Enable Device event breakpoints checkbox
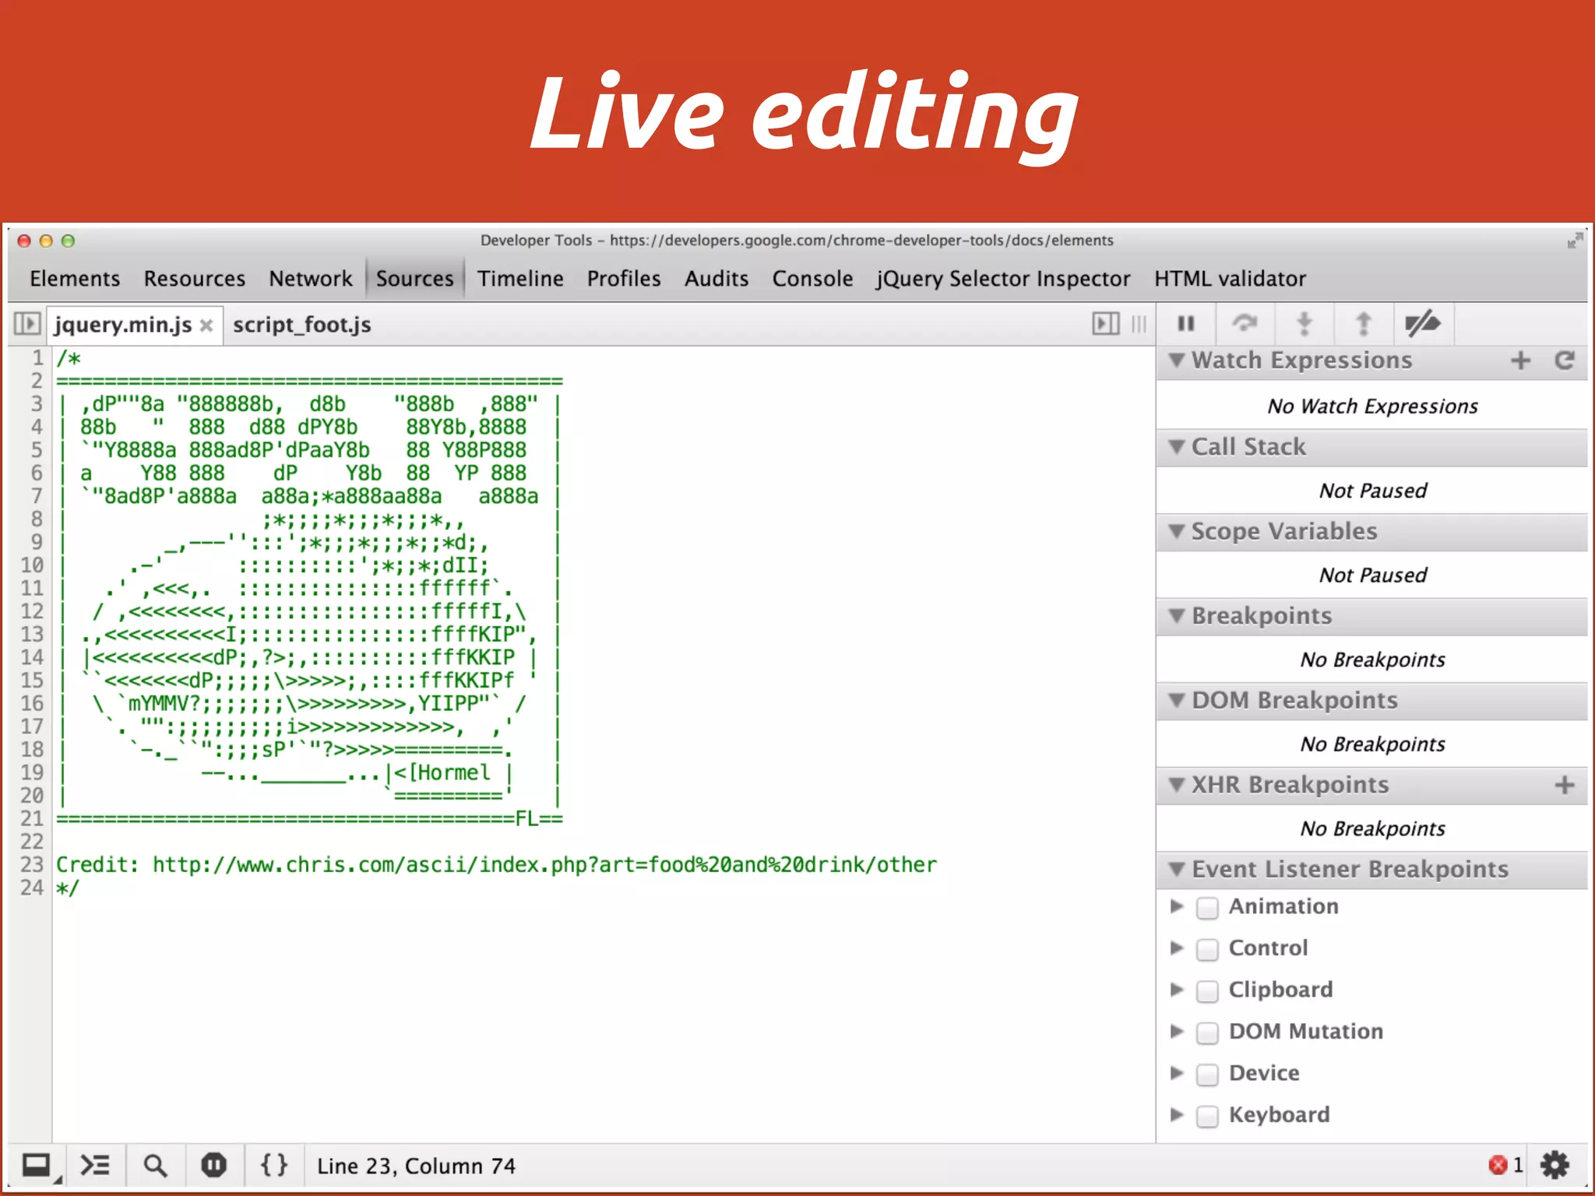Screen dimensions: 1595x1196 1207,1075
